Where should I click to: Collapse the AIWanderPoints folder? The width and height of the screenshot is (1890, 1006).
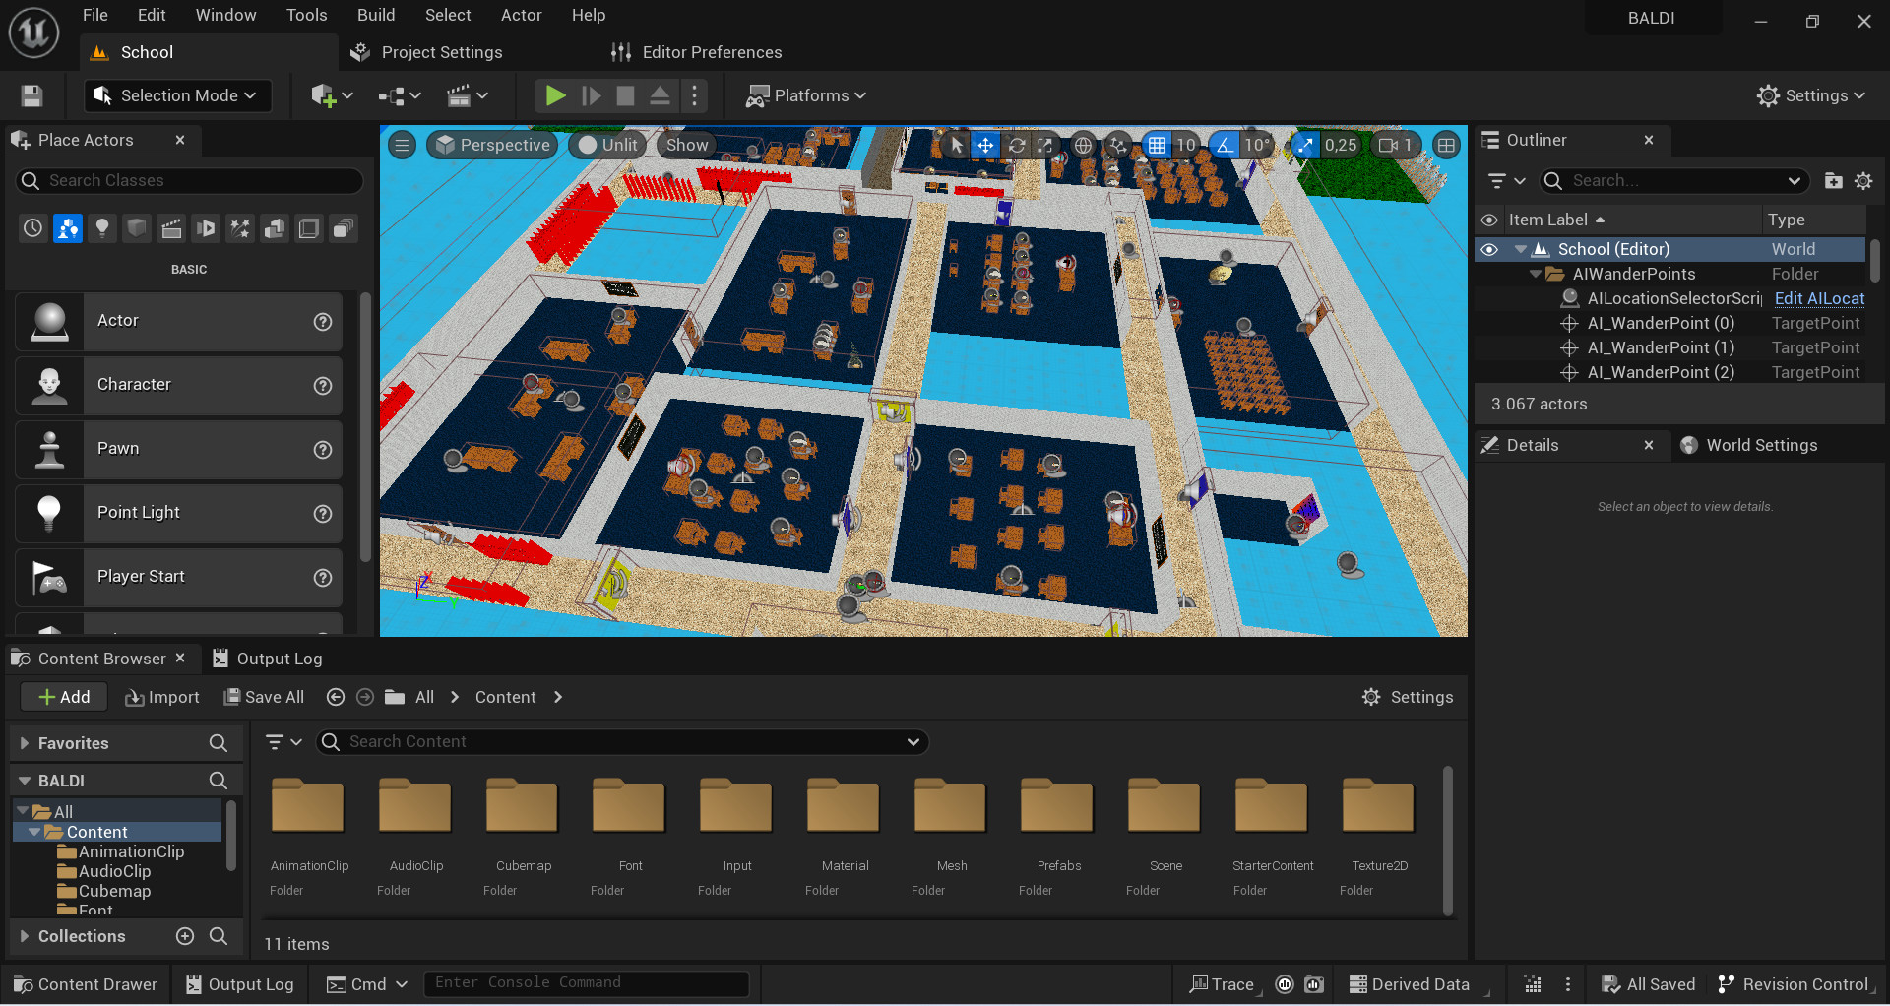[1535, 274]
